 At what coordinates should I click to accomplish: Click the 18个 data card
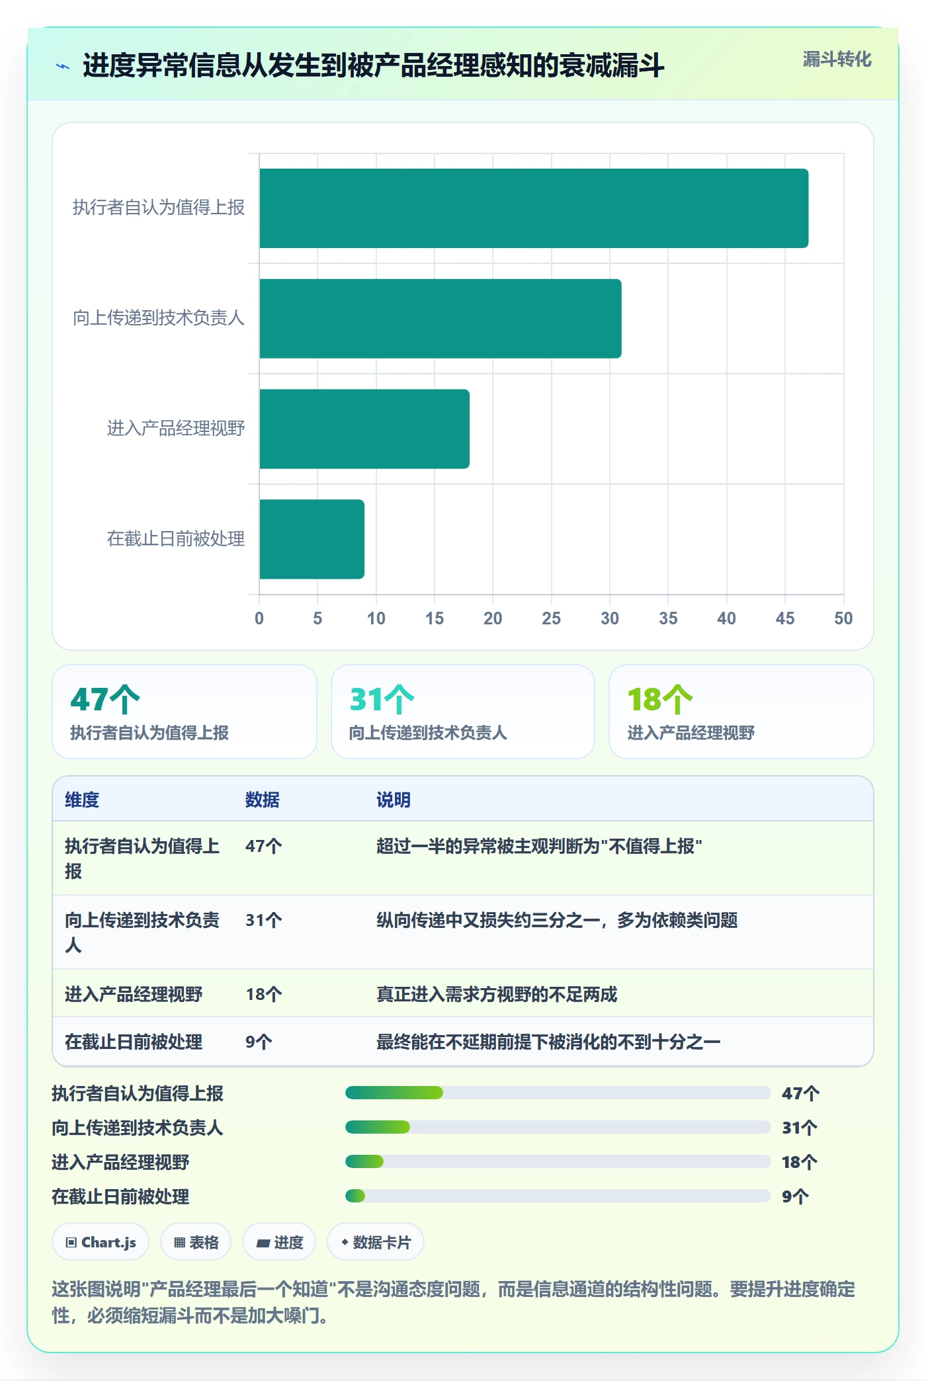741,712
